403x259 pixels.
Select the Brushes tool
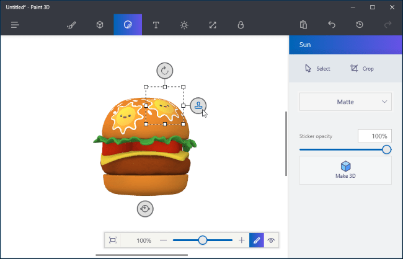pos(72,25)
